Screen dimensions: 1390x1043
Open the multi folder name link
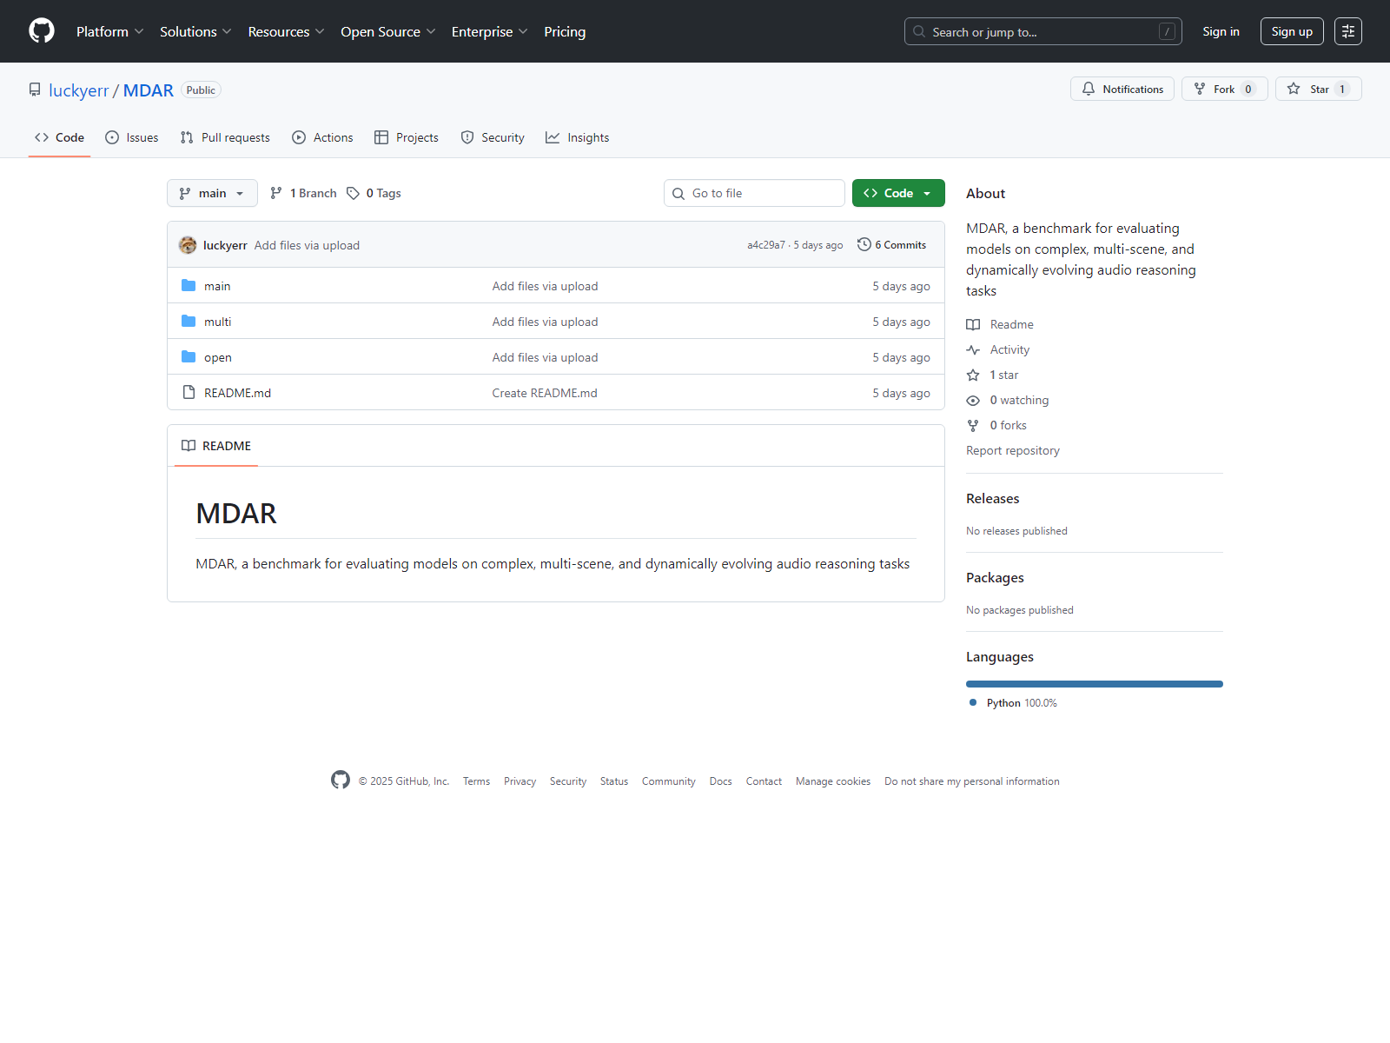[217, 322]
